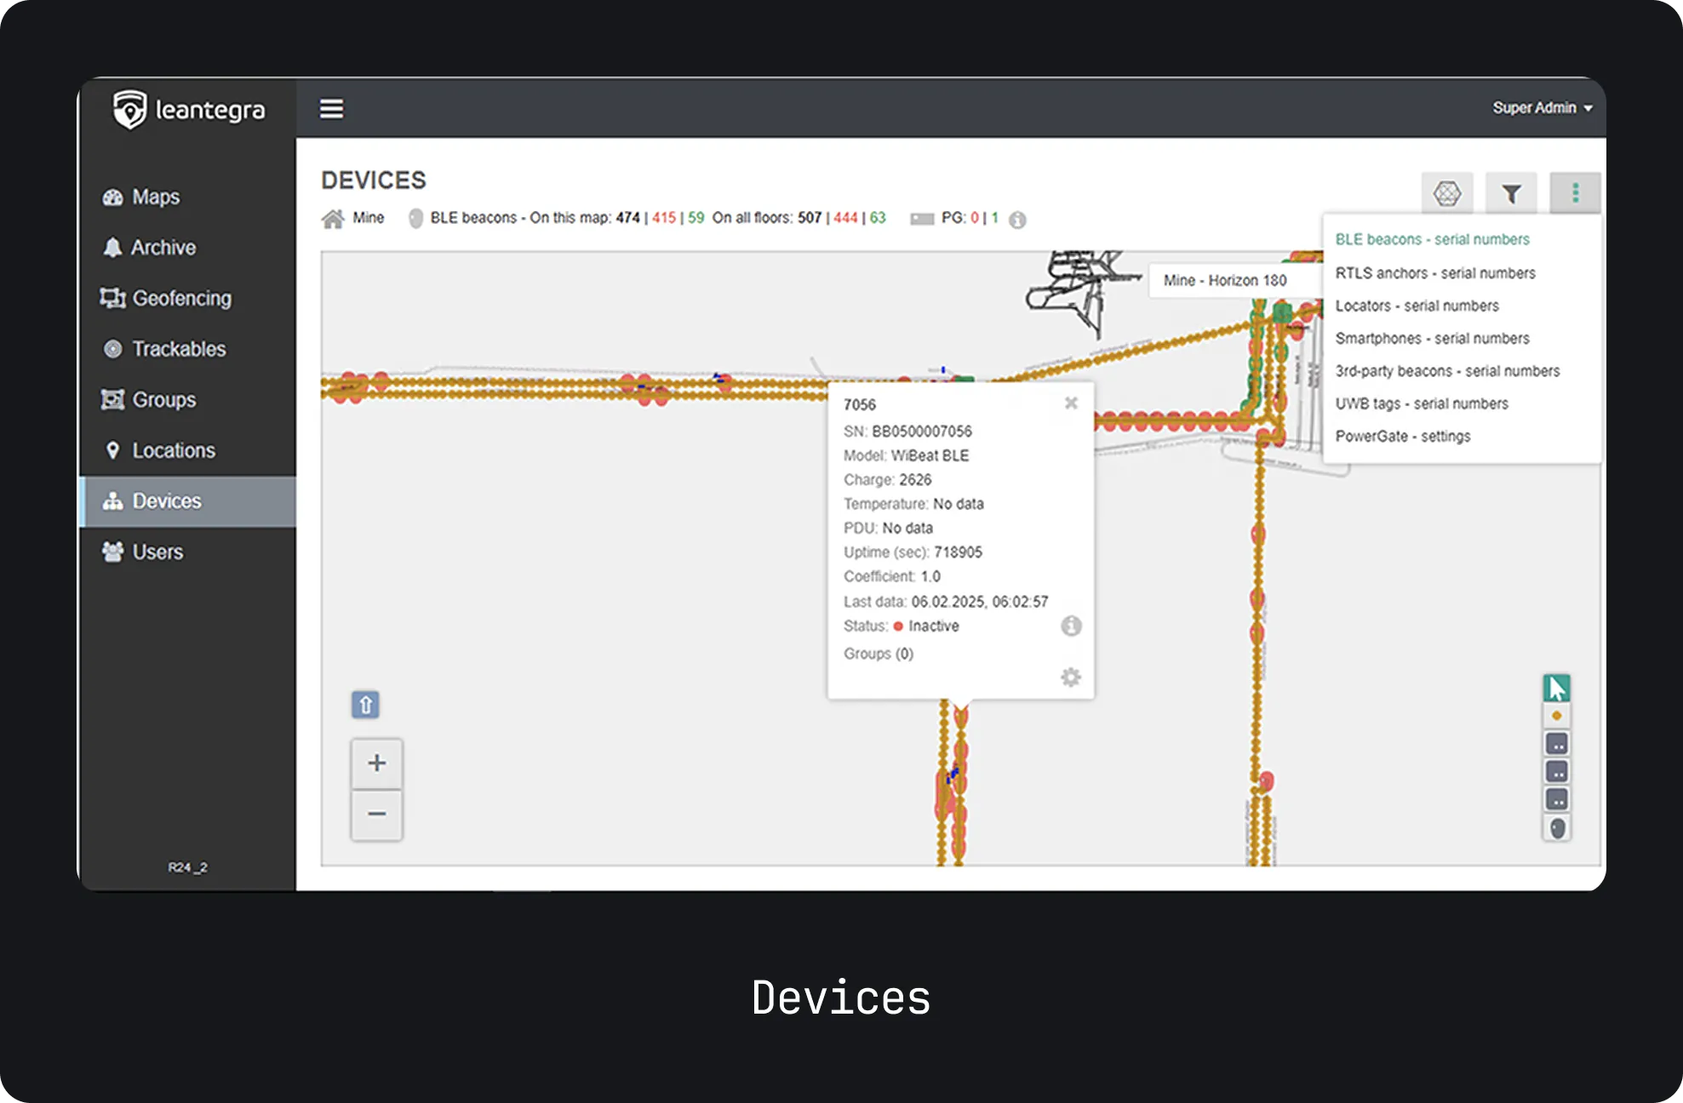Screen dimensions: 1683x1103
Task: Close the 7056 device popup
Action: coord(1071,403)
